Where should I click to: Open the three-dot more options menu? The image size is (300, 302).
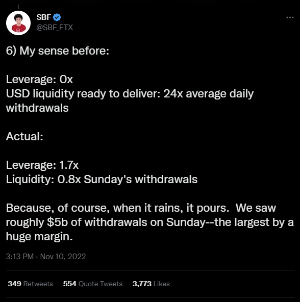[x=290, y=17]
